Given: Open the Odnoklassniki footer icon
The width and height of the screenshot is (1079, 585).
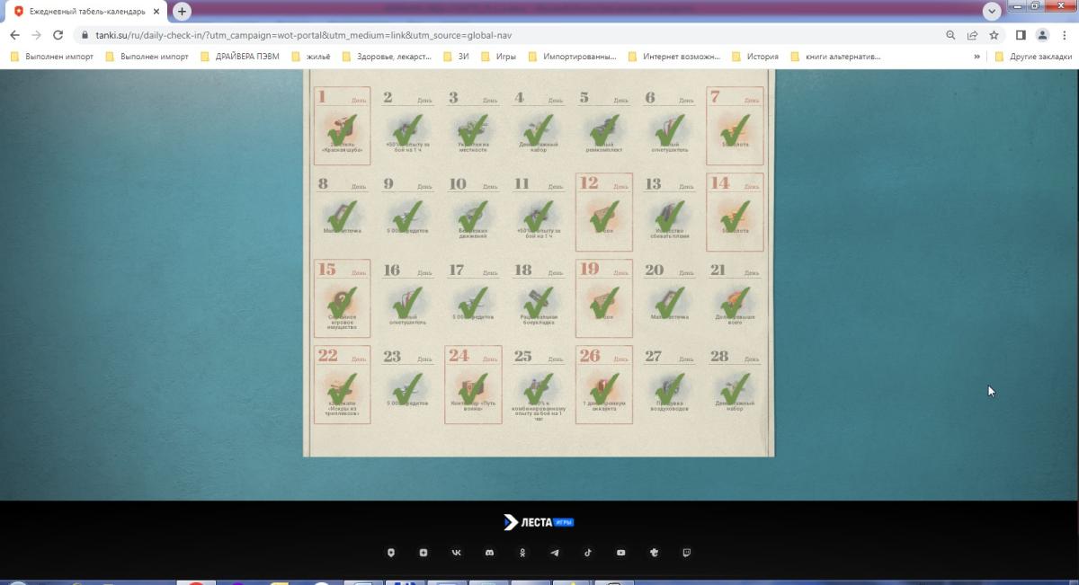Looking at the screenshot, I should (522, 553).
